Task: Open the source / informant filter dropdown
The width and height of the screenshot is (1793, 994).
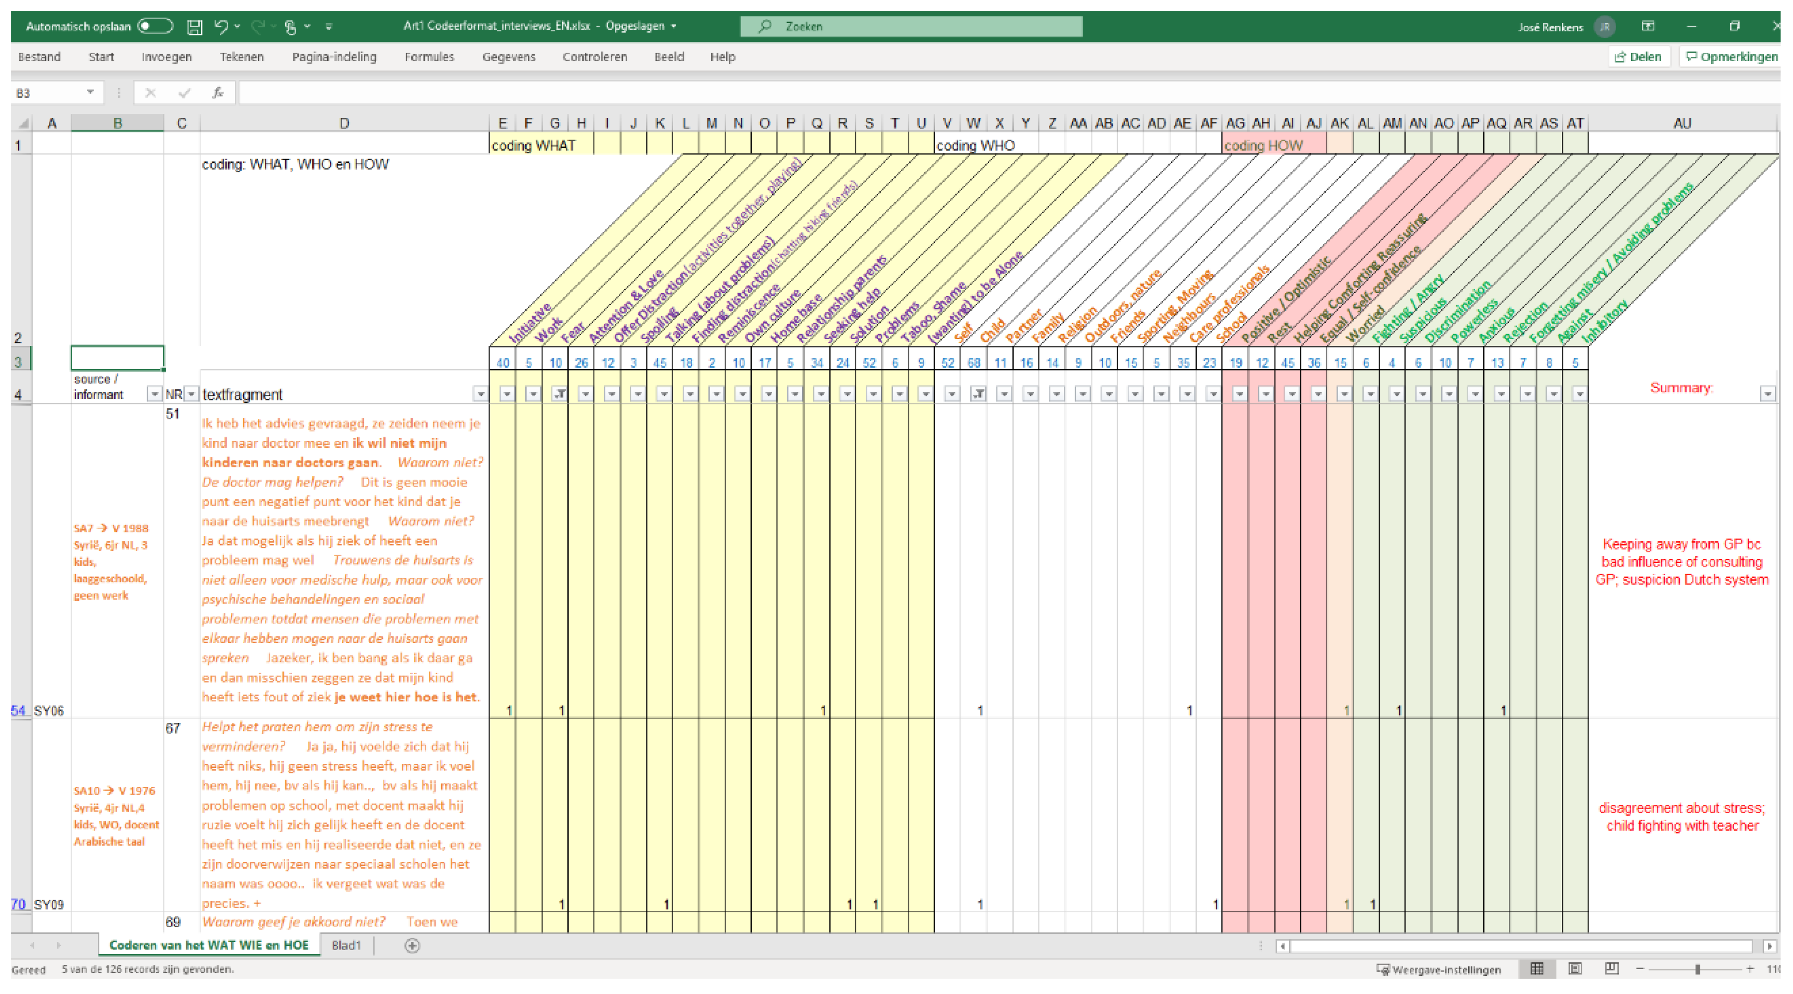Action: (x=154, y=394)
